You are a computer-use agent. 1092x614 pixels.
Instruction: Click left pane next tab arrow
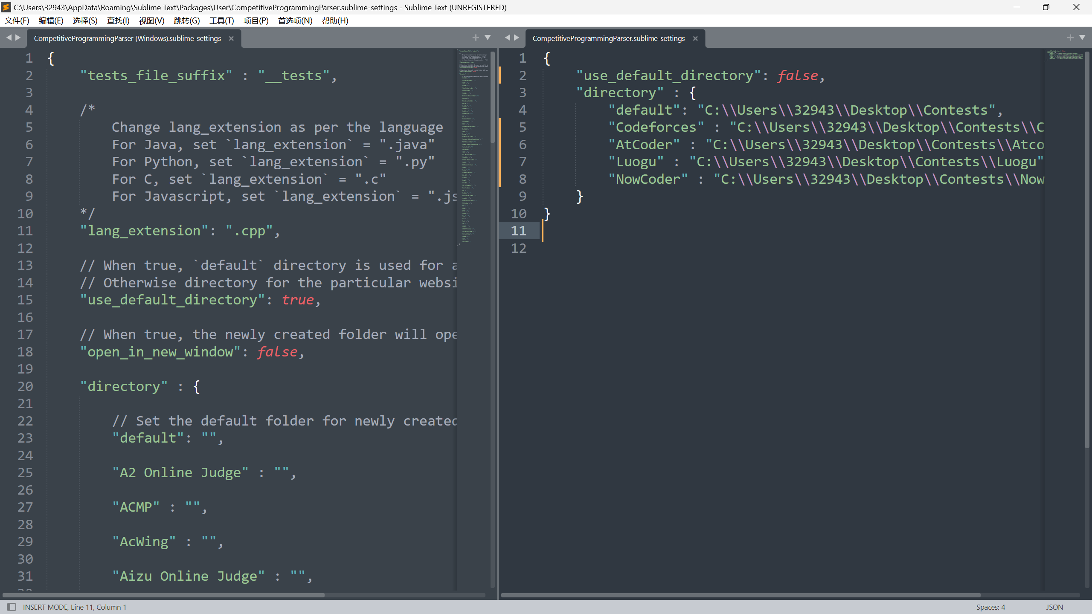point(18,38)
